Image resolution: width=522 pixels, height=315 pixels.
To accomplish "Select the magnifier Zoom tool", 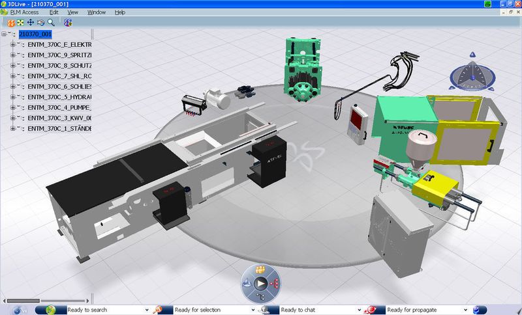I will point(51,22).
